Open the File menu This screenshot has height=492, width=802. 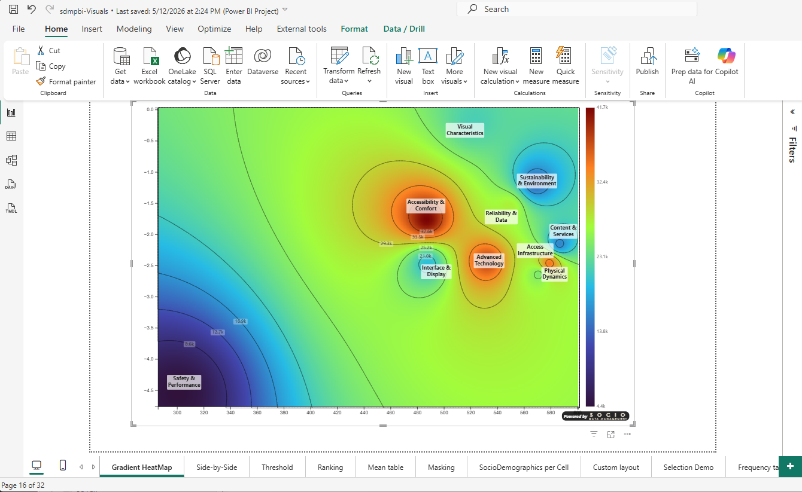click(x=19, y=29)
